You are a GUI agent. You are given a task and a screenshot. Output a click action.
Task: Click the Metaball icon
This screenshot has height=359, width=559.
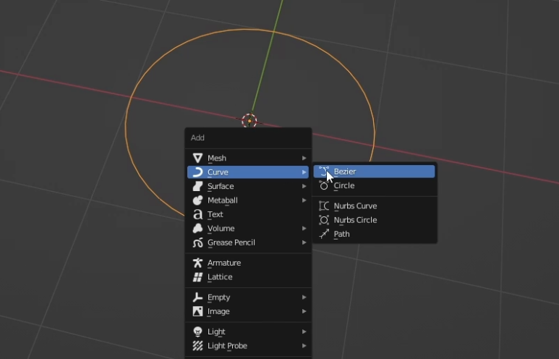[197, 200]
